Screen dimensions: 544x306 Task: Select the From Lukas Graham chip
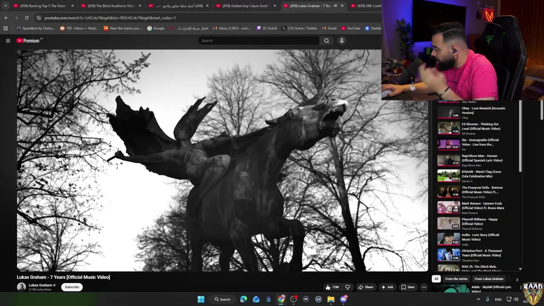[x=489, y=279]
